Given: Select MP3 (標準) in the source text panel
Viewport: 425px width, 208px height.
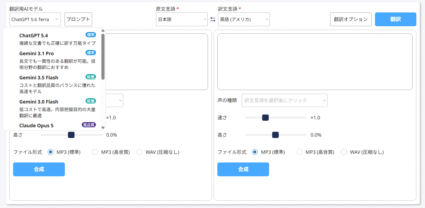Looking at the screenshot, I should click(x=51, y=152).
